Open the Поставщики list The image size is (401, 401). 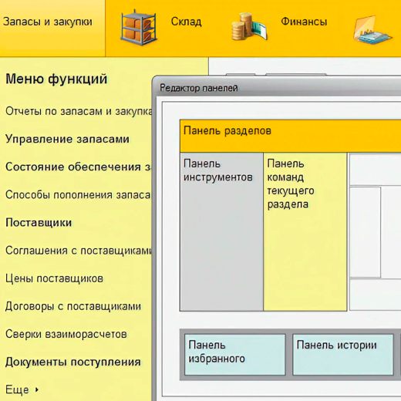(x=39, y=223)
